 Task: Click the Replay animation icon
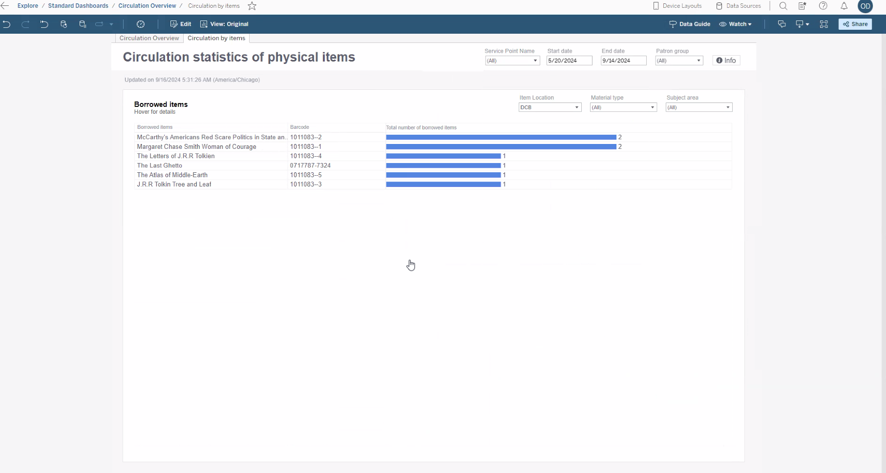tap(99, 24)
